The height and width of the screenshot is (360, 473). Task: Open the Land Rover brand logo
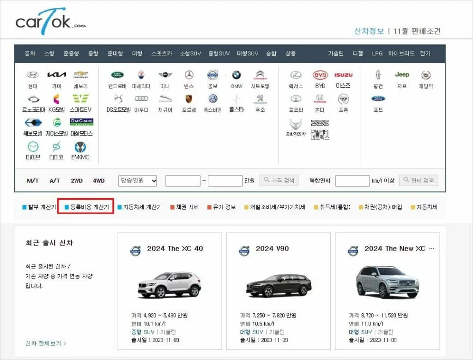click(117, 75)
